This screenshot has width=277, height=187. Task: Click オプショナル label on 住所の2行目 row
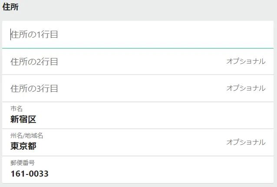pyautogui.click(x=246, y=61)
